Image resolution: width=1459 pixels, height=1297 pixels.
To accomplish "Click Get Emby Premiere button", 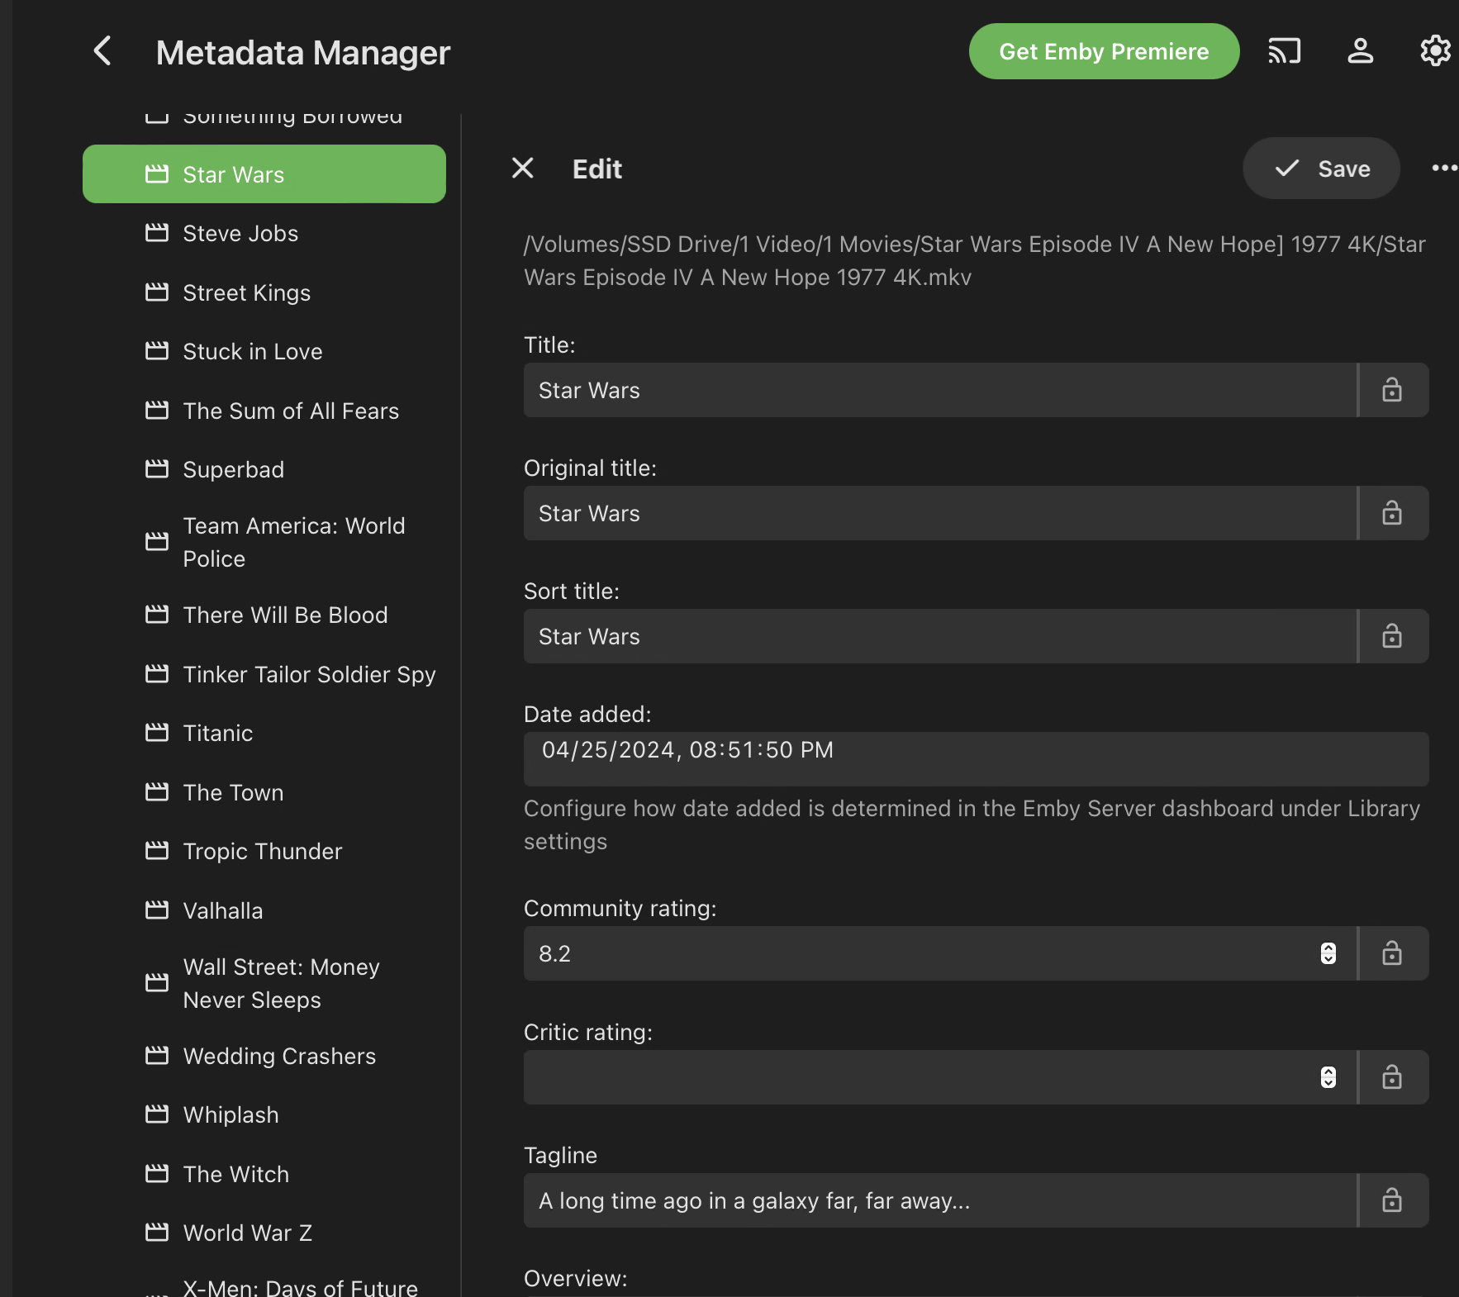I will [x=1104, y=51].
